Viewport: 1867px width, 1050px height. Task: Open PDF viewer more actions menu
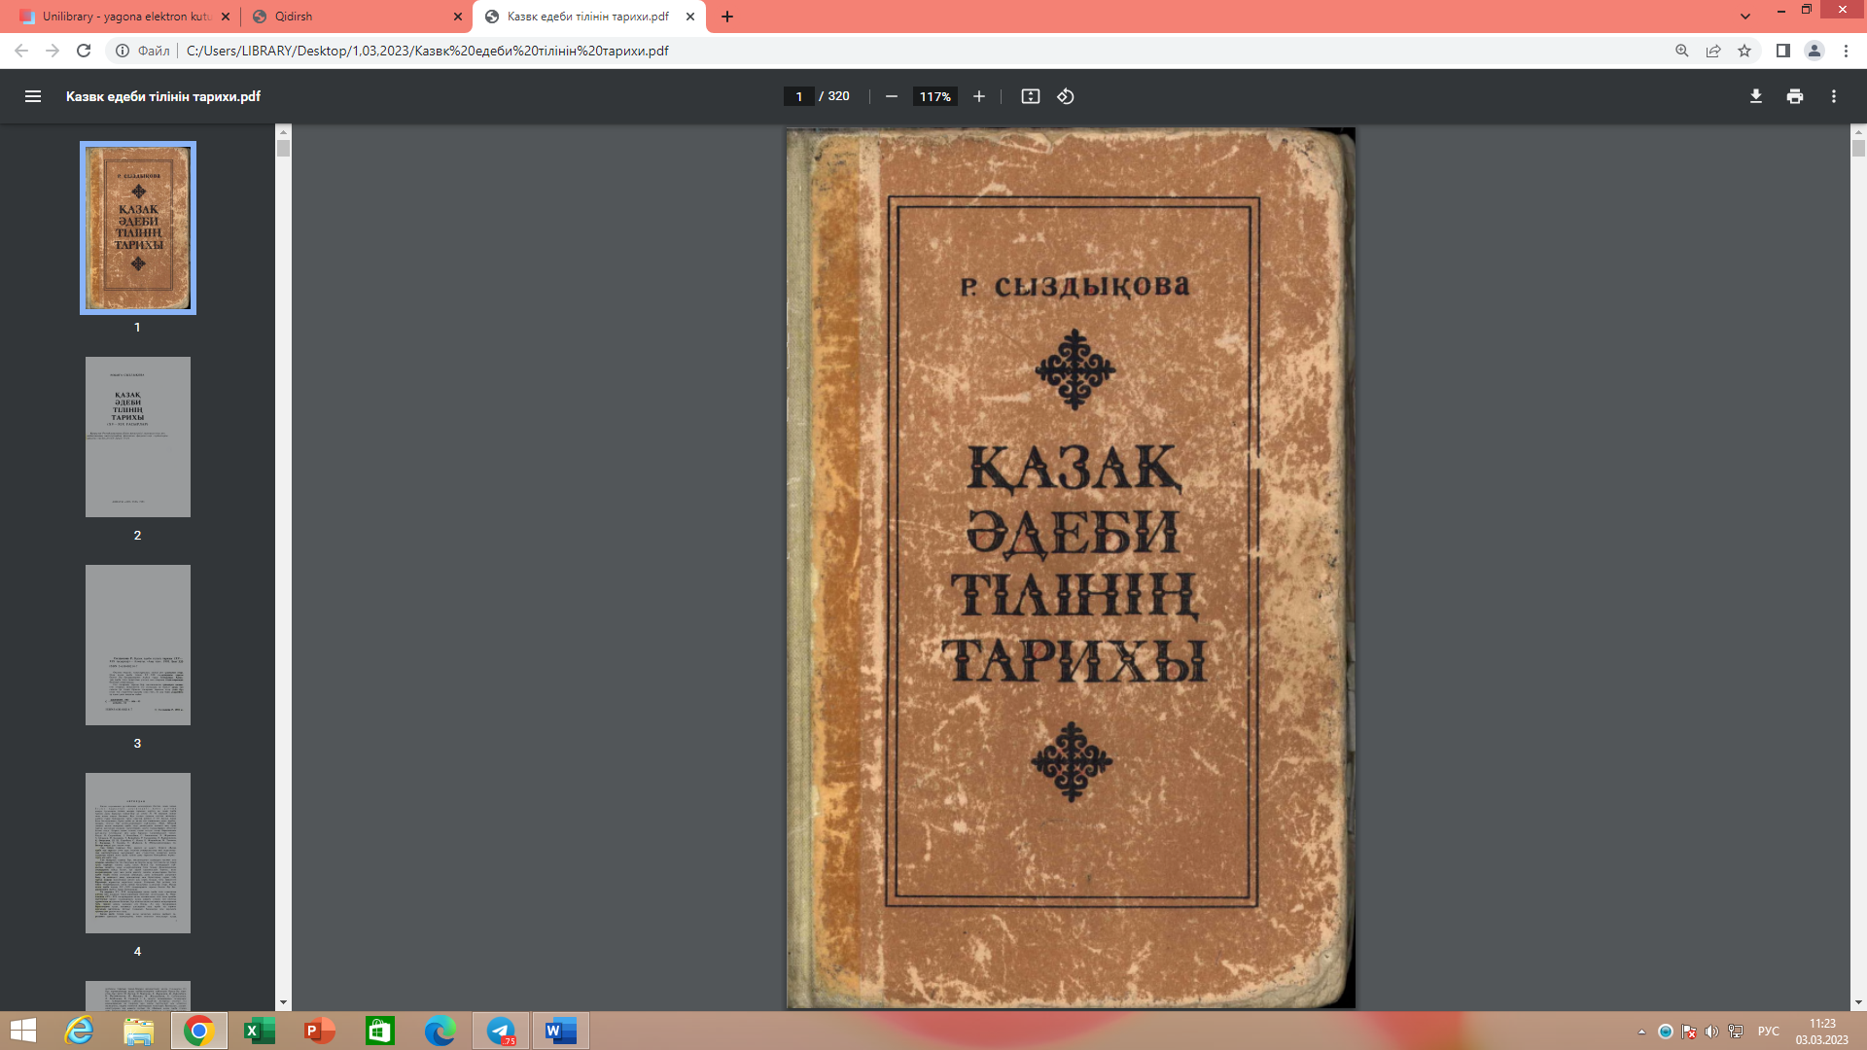coord(1834,96)
